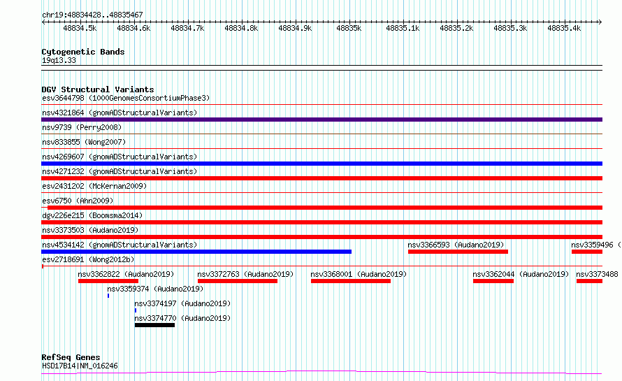The width and height of the screenshot is (622, 381).
Task: Select the red nsv3362822 variant bar
Action: (x=108, y=281)
